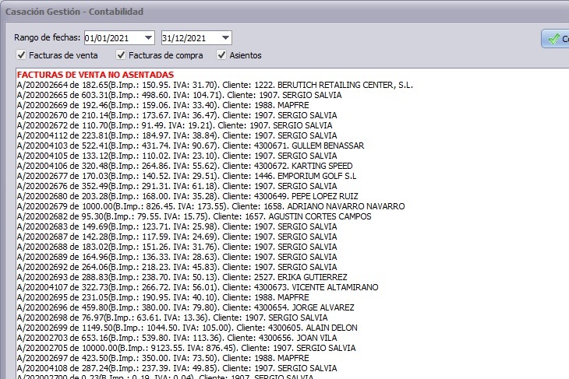The height and width of the screenshot is (379, 569).
Task: Open the end date 31/12/2021 dropdown arrow
Action: [225, 37]
